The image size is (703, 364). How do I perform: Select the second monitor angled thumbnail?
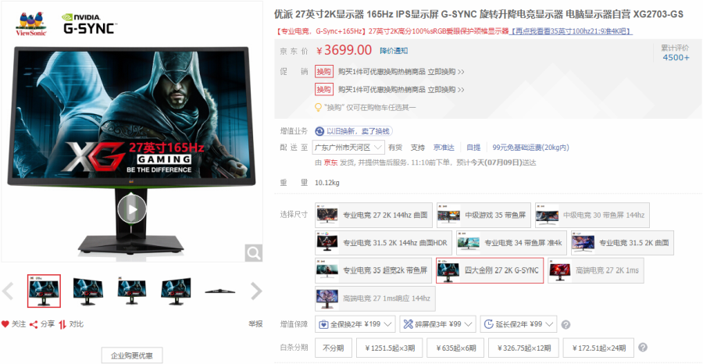click(x=87, y=291)
